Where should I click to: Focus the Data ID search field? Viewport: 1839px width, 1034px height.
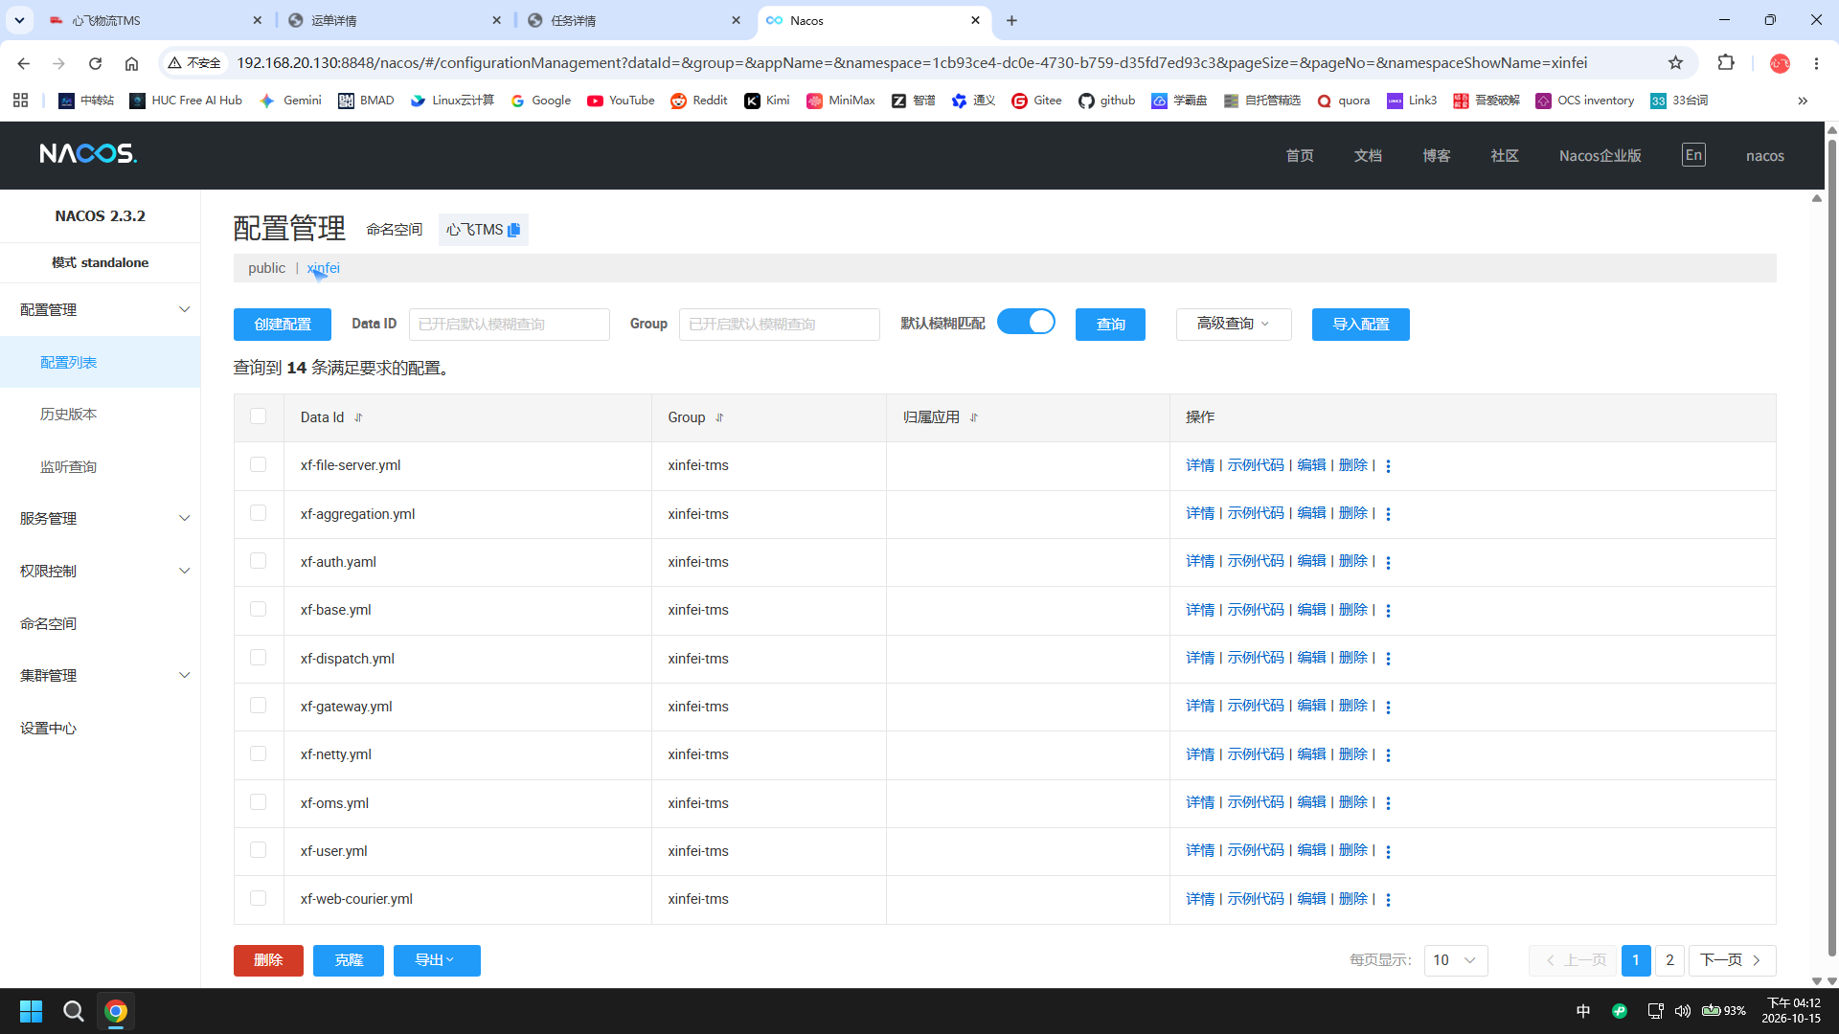point(510,325)
